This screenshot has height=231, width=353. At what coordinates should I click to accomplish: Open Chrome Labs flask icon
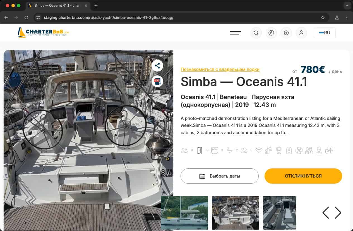[x=337, y=18]
